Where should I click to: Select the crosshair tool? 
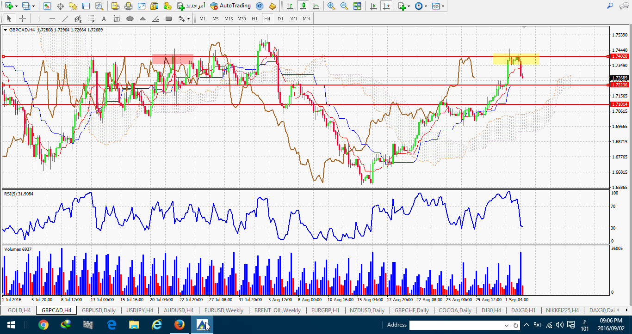pos(22,18)
